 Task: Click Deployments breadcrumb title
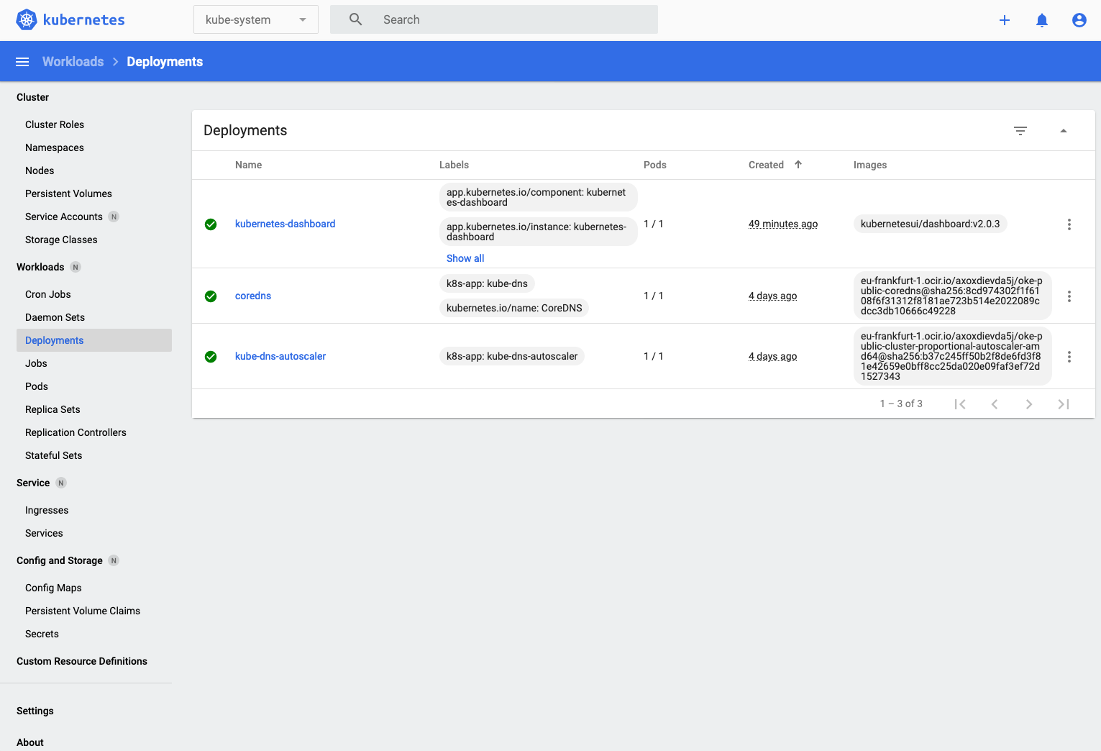click(165, 62)
